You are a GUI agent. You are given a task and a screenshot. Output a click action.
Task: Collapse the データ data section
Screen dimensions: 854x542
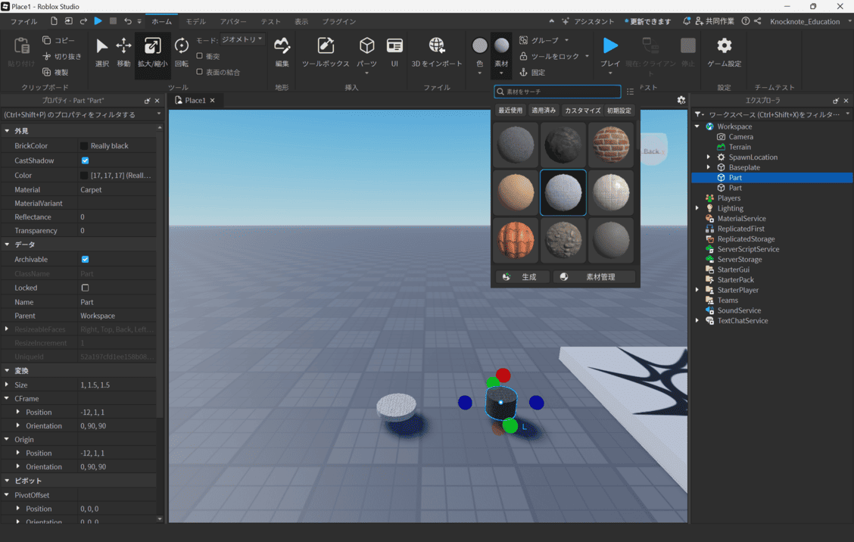tap(7, 245)
